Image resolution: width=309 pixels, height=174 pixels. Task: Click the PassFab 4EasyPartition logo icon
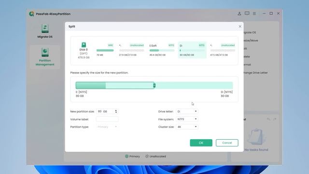tap(31, 14)
